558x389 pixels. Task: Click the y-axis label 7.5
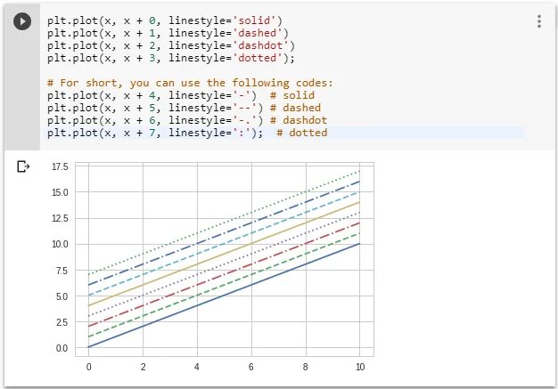coord(62,271)
